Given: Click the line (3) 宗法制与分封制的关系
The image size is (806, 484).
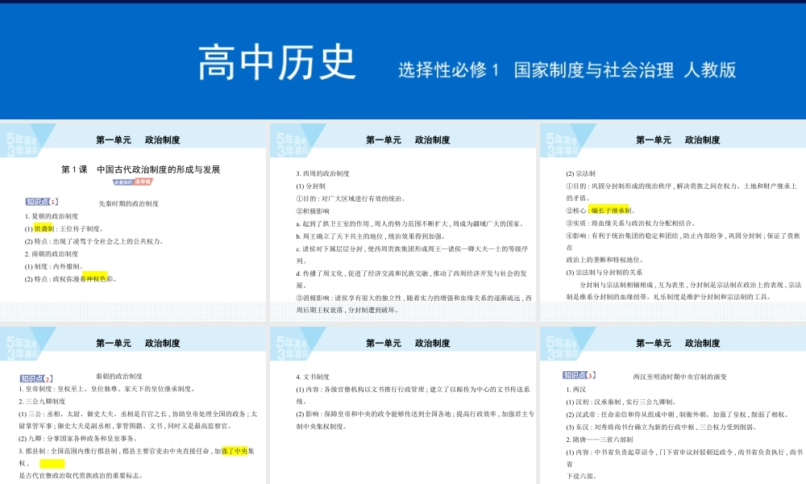Looking at the screenshot, I should pyautogui.click(x=604, y=272).
